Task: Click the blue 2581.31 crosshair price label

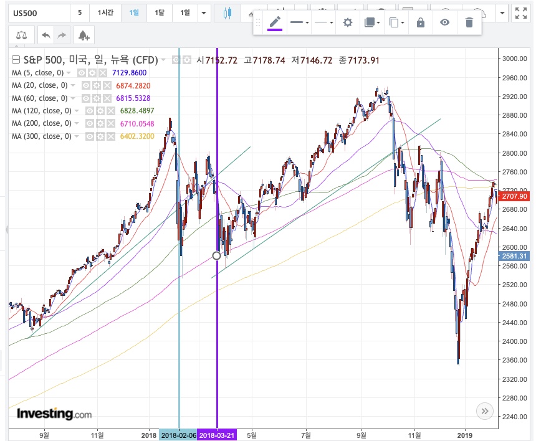Action: [x=514, y=256]
